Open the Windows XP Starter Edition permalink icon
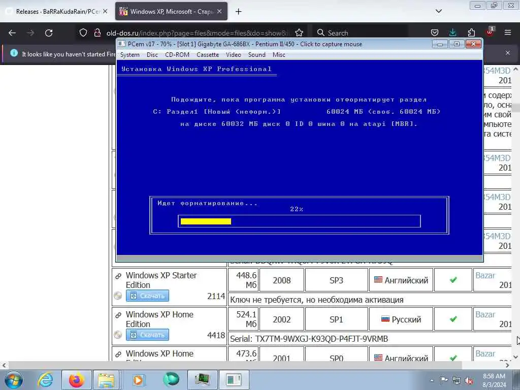 tap(118, 276)
